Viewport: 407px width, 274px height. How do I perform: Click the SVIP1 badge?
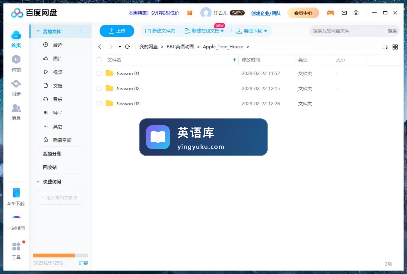tap(237, 13)
